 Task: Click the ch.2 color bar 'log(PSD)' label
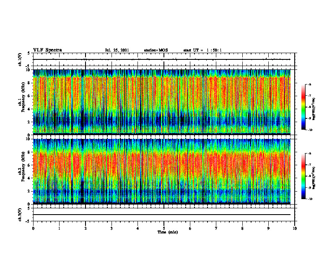pyautogui.click(x=314, y=178)
